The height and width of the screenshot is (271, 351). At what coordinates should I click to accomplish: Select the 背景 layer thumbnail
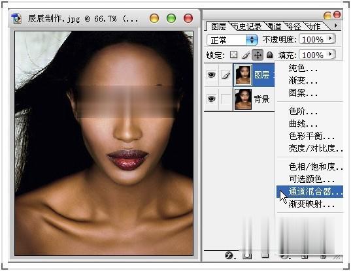[x=243, y=99]
